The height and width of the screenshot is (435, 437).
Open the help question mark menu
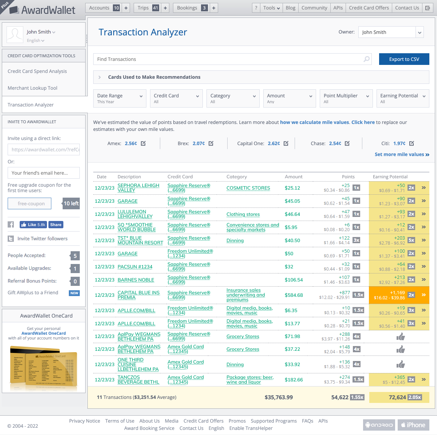tap(256, 8)
